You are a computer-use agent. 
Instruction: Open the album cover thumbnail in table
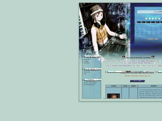click(113, 96)
